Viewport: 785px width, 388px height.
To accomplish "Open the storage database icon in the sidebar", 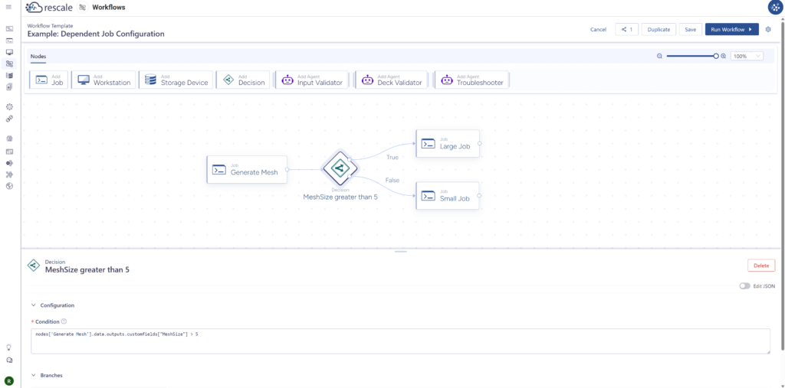I will point(9,76).
